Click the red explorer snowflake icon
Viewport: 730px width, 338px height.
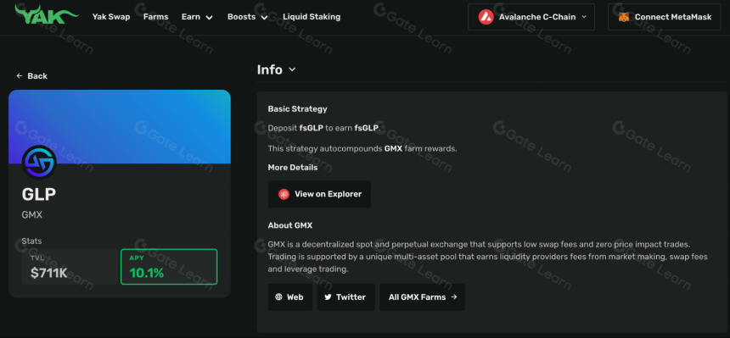click(284, 194)
